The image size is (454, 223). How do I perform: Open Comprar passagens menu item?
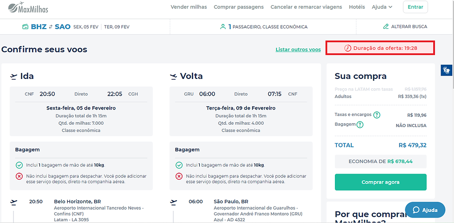239,7
